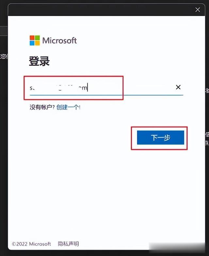
Task: Click trailing 'm' character in the email
Action: (85, 88)
